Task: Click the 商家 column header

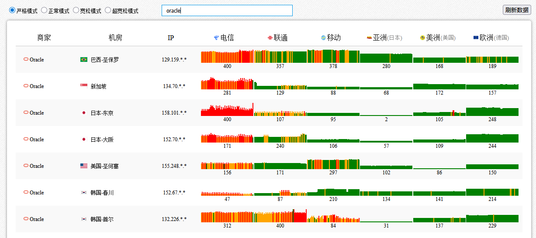Action: [x=44, y=38]
